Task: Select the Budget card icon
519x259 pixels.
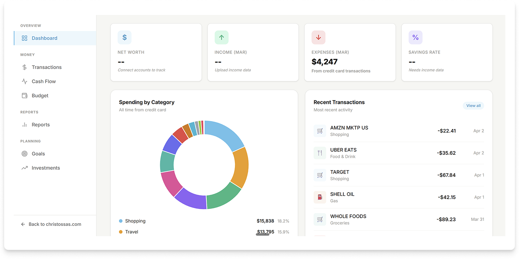Action: point(24,95)
